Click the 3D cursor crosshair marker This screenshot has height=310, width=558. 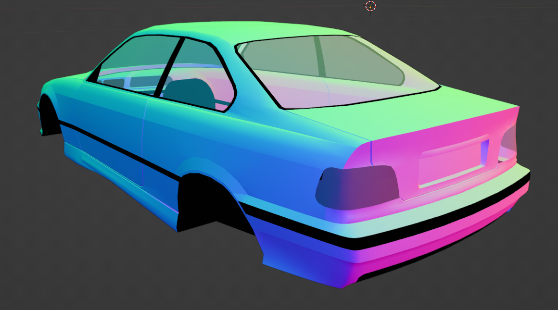[370, 6]
